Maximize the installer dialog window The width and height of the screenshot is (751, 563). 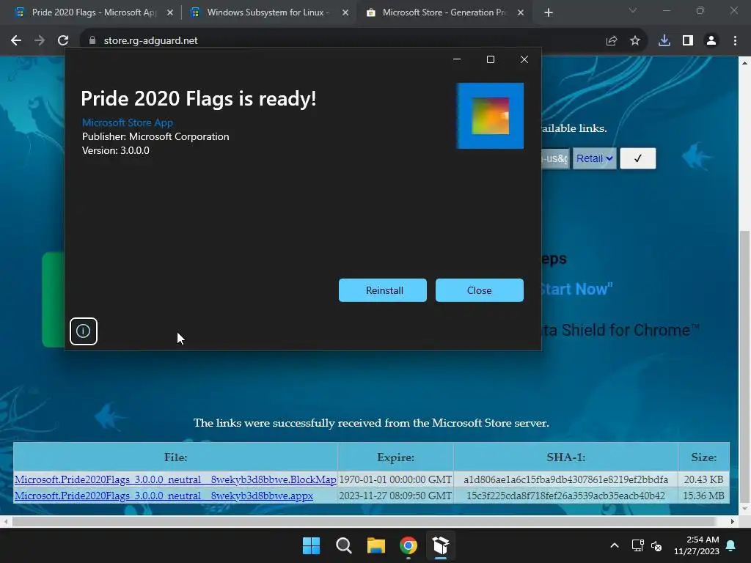click(x=491, y=59)
